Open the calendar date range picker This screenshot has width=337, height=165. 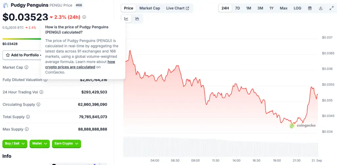pyautogui.click(x=310, y=8)
